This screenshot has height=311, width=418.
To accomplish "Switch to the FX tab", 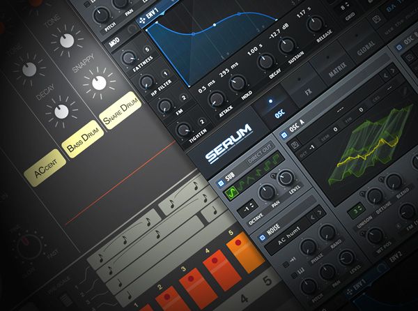I will [x=308, y=91].
